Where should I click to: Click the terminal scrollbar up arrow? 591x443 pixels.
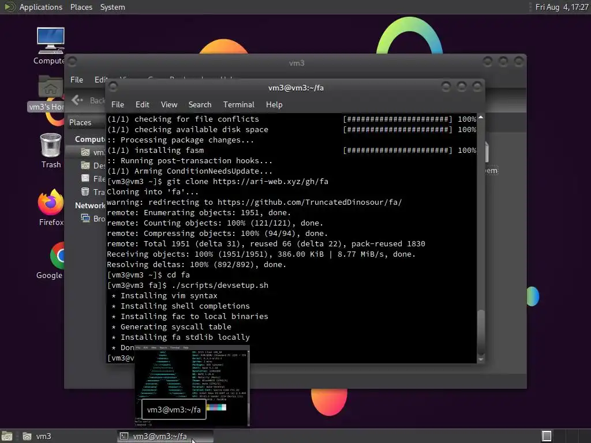tap(481, 117)
